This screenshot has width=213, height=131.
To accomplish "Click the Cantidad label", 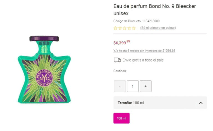I will 120,71.
